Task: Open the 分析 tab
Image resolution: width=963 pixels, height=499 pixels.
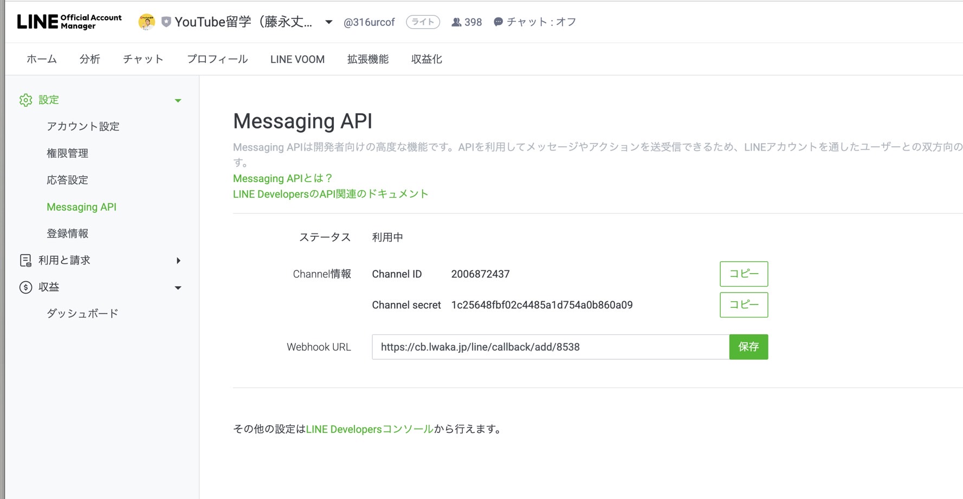Action: coord(90,59)
